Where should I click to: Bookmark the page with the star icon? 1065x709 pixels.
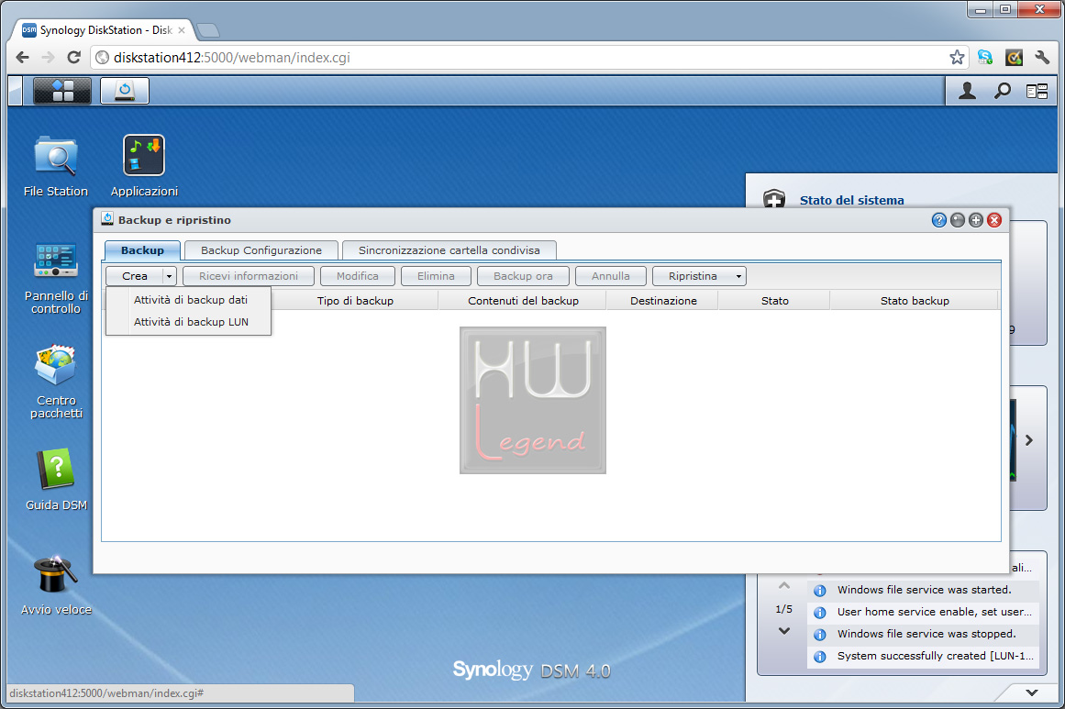pyautogui.click(x=957, y=57)
